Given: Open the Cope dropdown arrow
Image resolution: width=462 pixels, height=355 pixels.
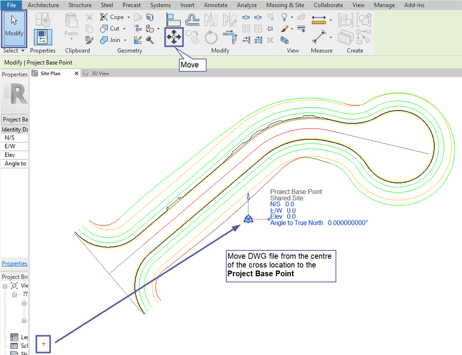Looking at the screenshot, I should click(x=128, y=18).
